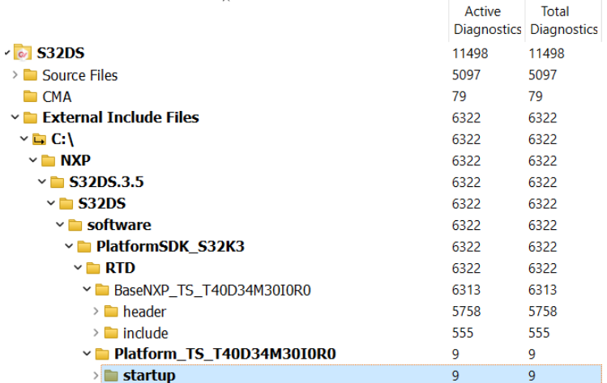
Task: Click the Platform_TS_T40D34M30I0R0 folder icon
Action: click(102, 354)
